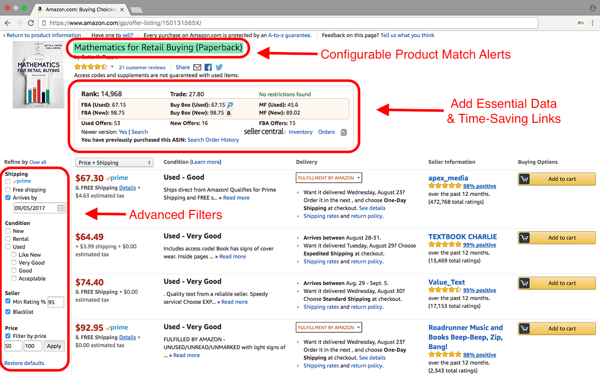Uncheck the Min Rating % seller filter
Screen dimensions: 600x375
click(8, 301)
